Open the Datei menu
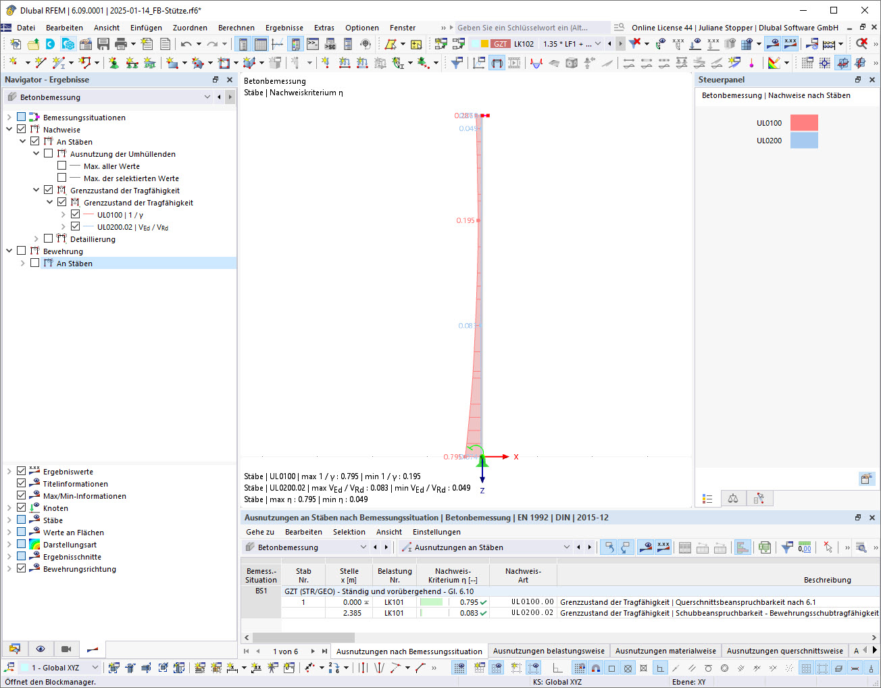881x688 pixels. [x=26, y=28]
